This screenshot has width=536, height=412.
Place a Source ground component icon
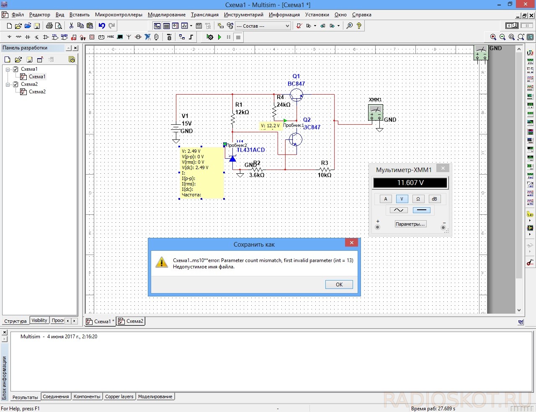9,37
